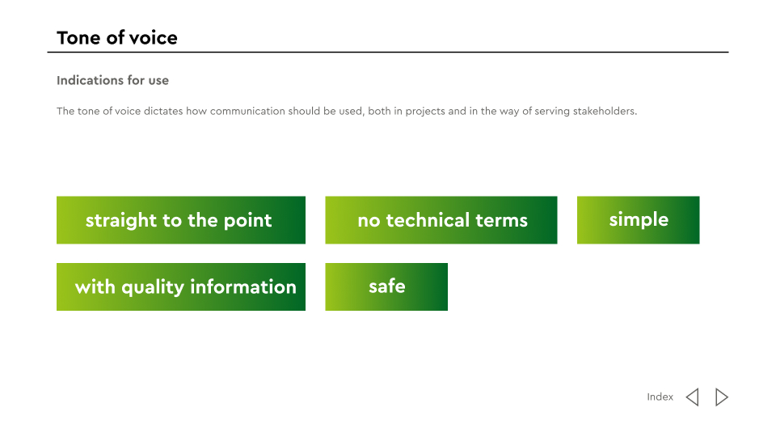Advance to next slide with right arrow
Screen dimensions: 776x437
pyautogui.click(x=722, y=397)
